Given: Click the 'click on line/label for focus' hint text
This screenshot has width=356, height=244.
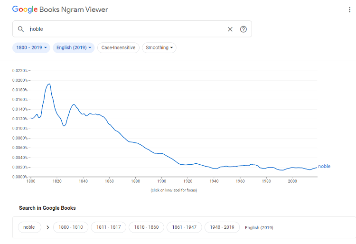Looking at the screenshot, I should 174,190.
